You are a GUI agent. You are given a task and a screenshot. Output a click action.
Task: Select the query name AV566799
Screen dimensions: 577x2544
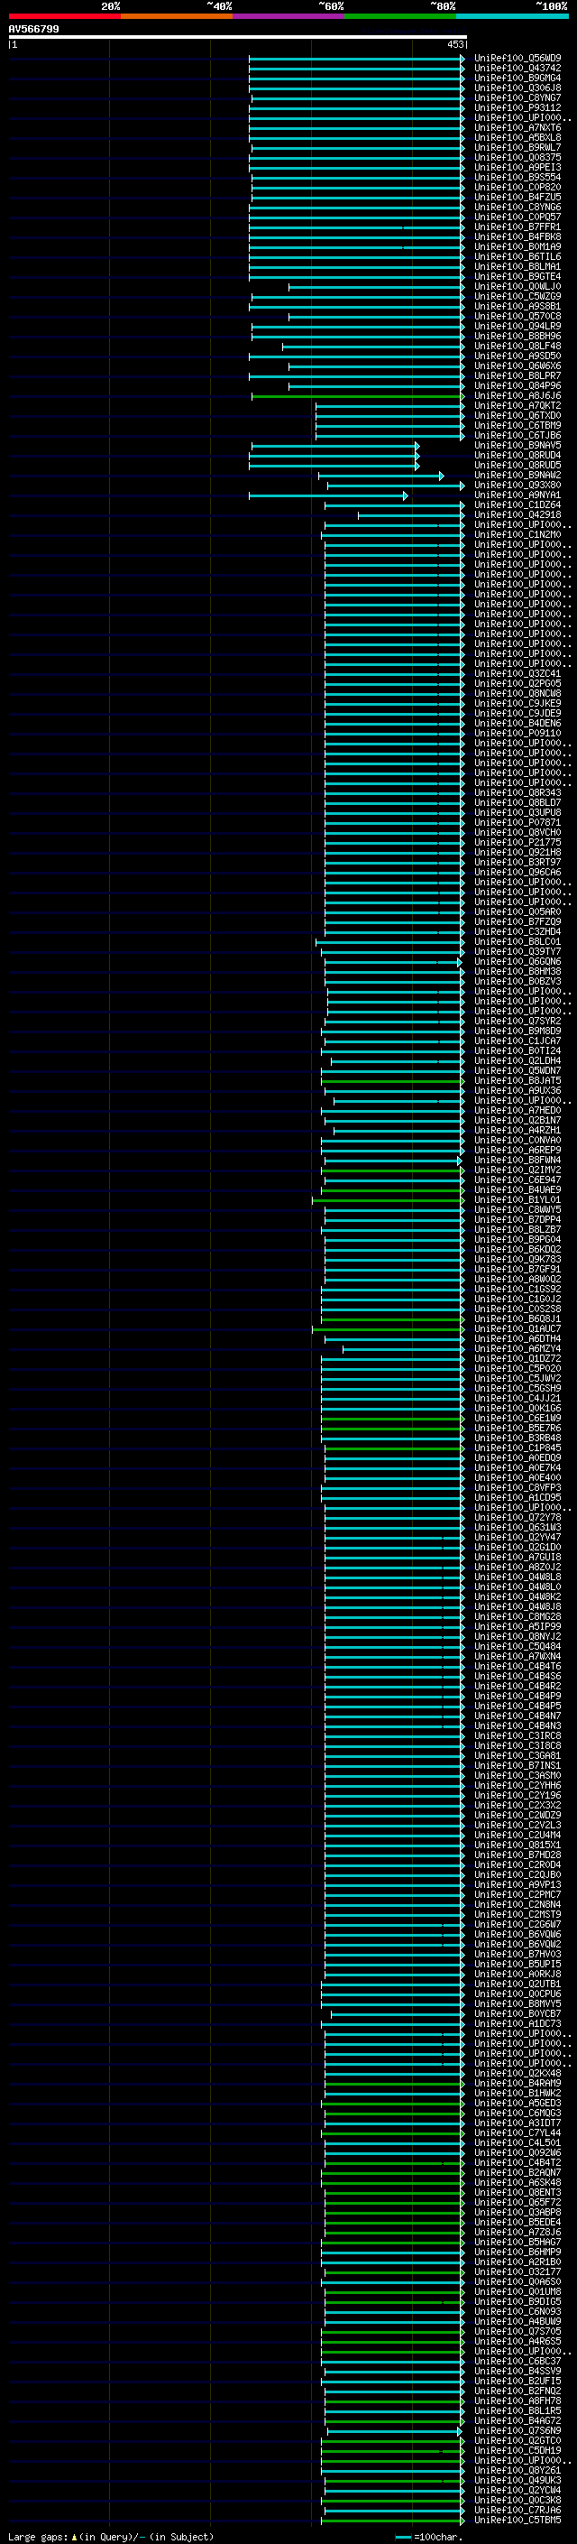coord(33,29)
